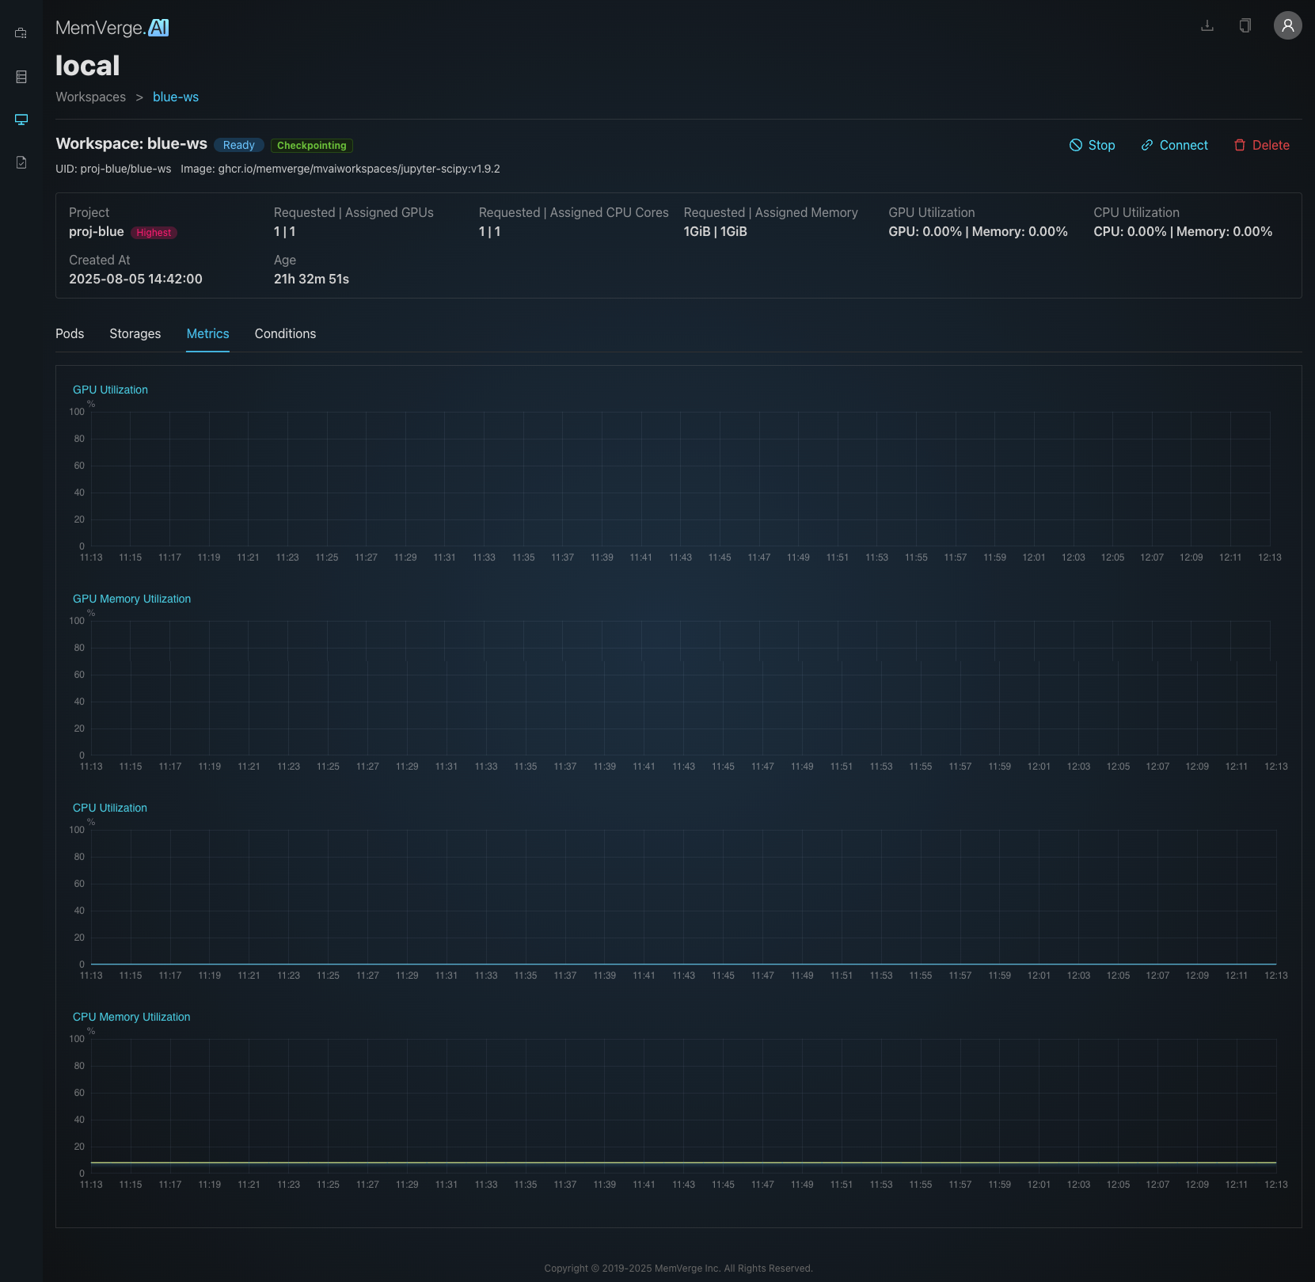The width and height of the screenshot is (1315, 1282).
Task: Show the Conditions tab
Action: click(x=285, y=333)
